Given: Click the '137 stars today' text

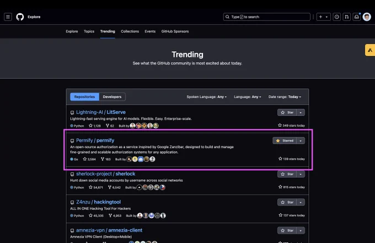Looking at the screenshot, I should point(292,215).
